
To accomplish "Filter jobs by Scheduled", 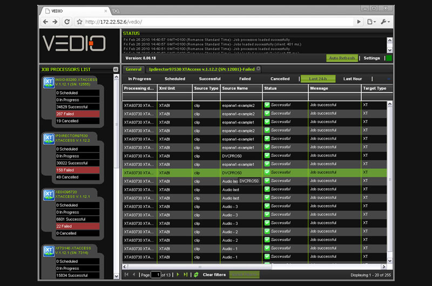I will click(175, 79).
